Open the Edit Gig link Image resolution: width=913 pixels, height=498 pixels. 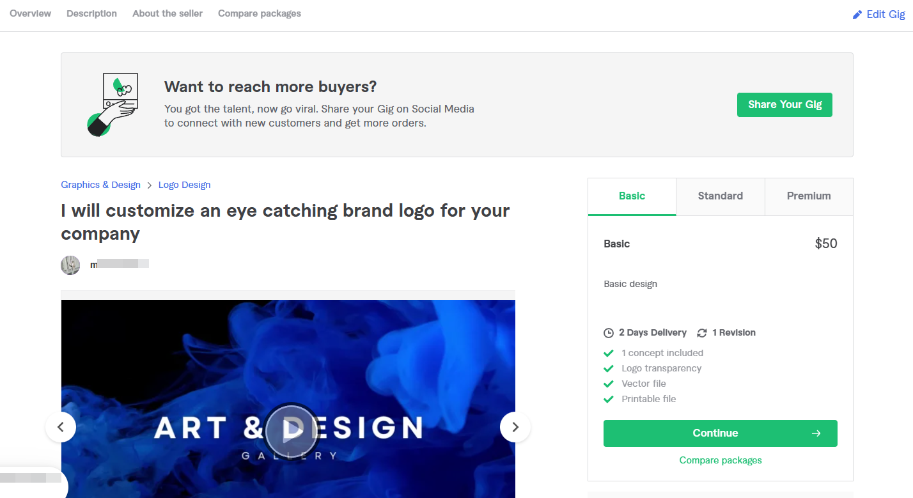[x=879, y=14]
